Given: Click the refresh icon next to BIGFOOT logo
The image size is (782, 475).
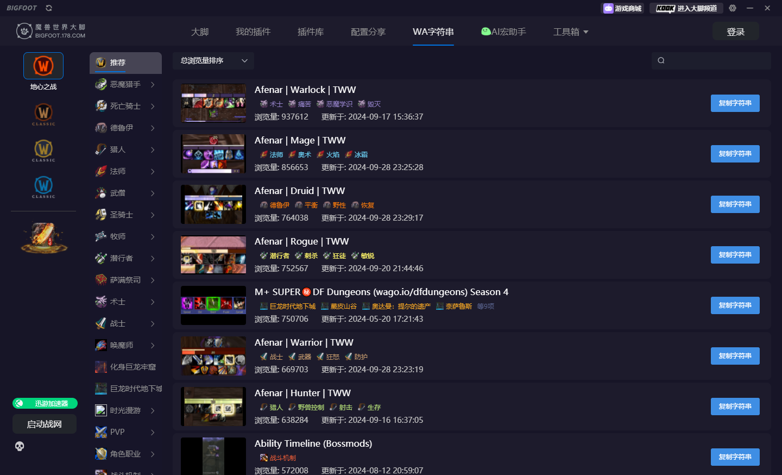Looking at the screenshot, I should (x=48, y=8).
